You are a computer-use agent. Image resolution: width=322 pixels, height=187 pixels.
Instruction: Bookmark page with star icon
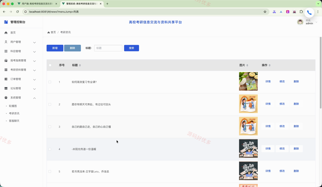[265, 12]
